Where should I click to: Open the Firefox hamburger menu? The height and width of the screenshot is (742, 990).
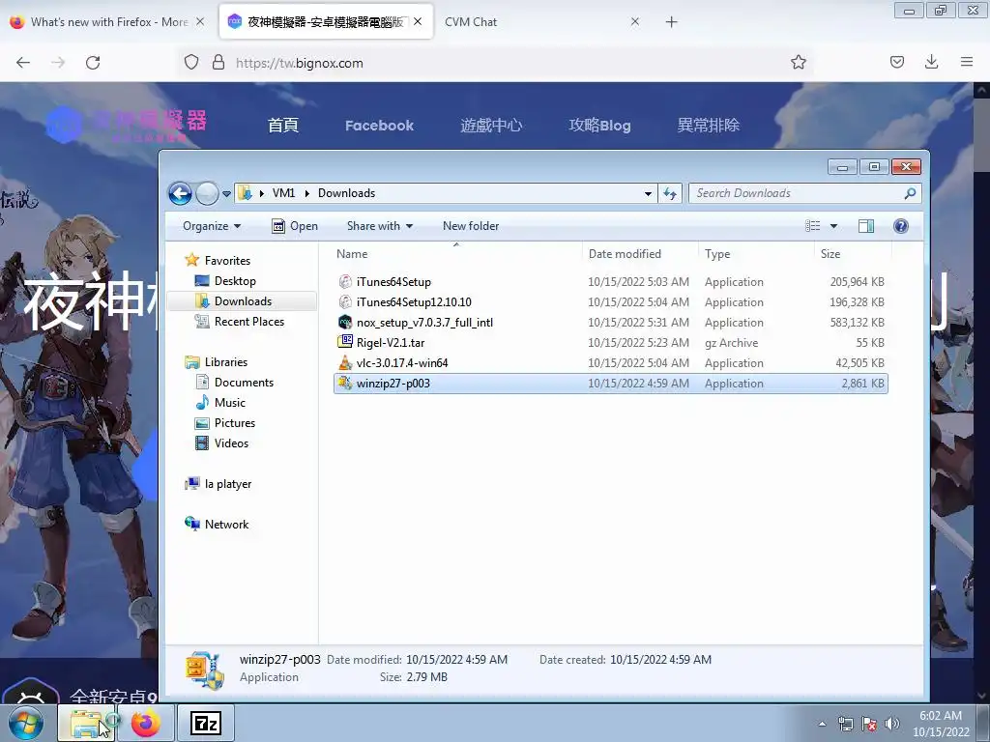point(967,63)
